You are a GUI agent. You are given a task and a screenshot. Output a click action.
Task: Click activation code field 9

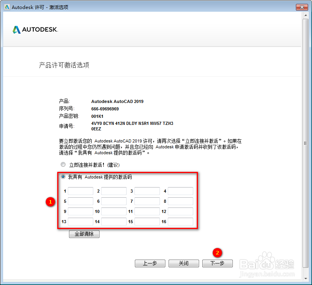pos(80,211)
